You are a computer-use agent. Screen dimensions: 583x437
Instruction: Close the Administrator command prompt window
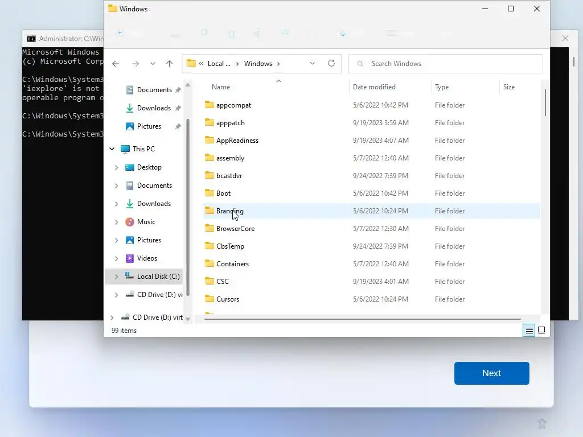[x=565, y=38]
